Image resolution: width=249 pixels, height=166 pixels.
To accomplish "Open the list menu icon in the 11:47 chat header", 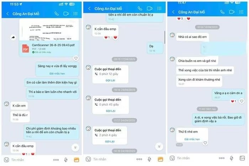I will 241,12.
